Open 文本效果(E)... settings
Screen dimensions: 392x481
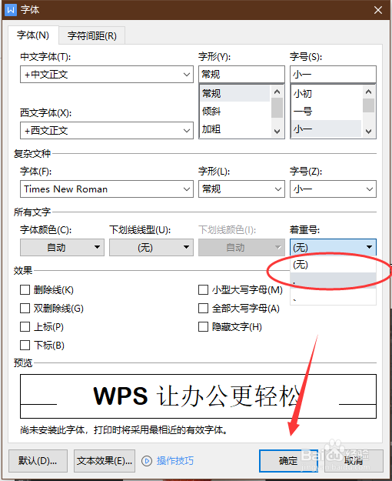tap(105, 461)
